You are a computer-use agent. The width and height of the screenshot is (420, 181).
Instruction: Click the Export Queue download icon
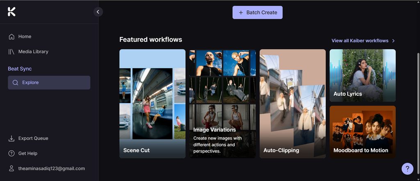(x=11, y=138)
